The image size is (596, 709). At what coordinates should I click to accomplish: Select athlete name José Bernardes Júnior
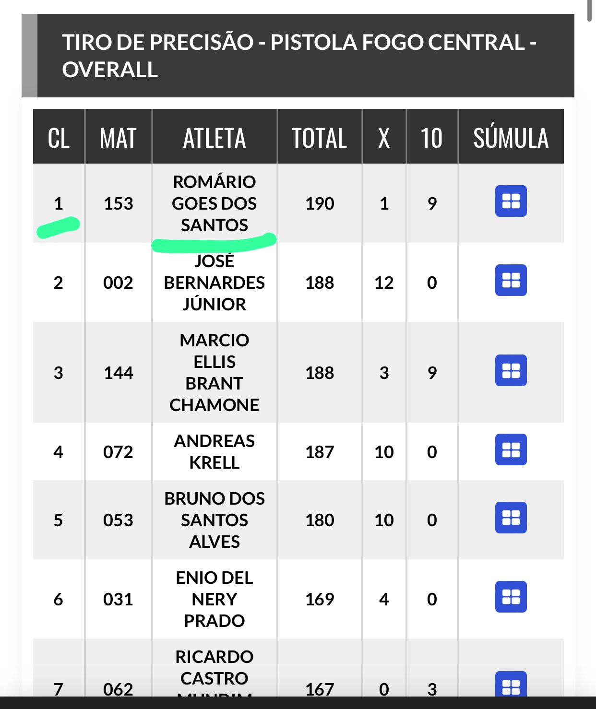(215, 282)
